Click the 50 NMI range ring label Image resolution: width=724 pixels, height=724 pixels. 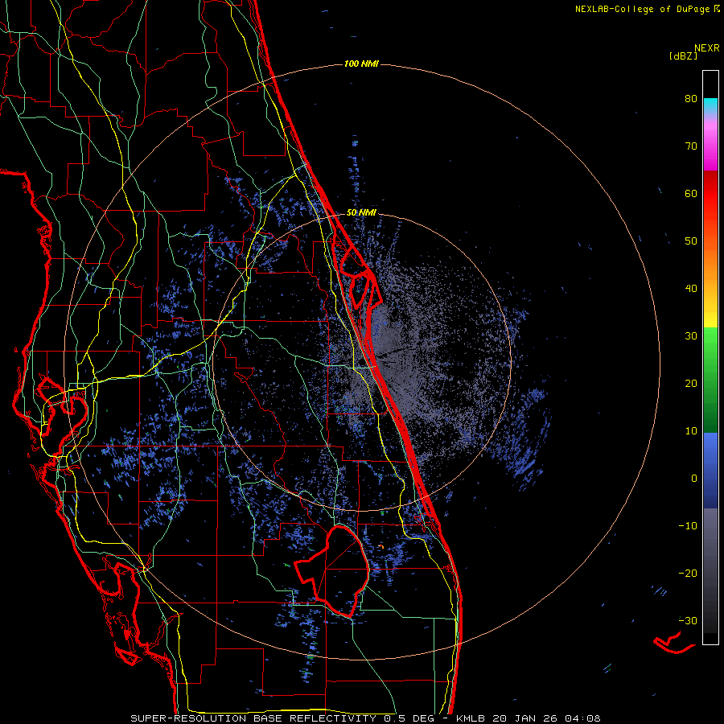click(361, 213)
